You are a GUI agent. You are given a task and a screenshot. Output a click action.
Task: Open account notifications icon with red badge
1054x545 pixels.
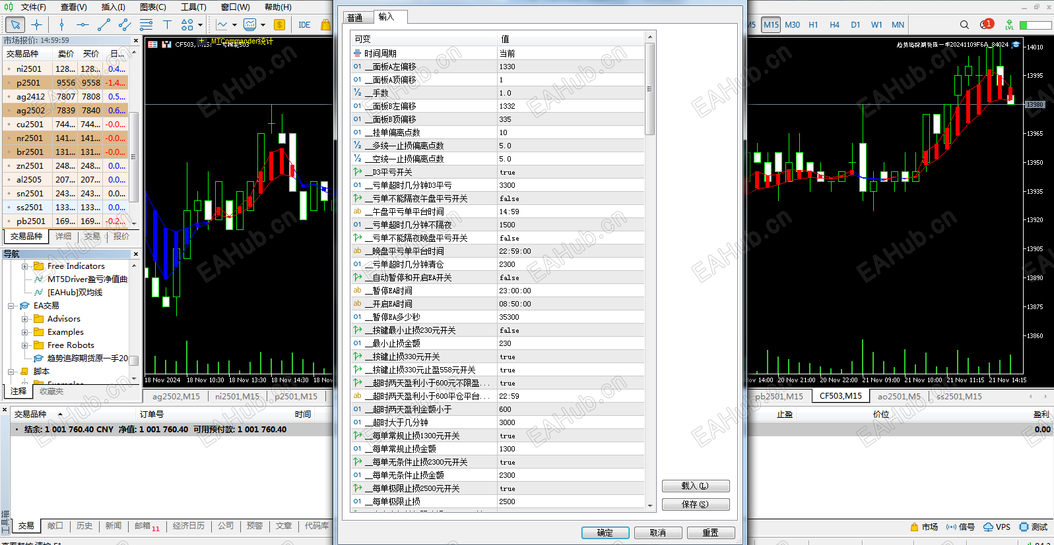tap(987, 24)
